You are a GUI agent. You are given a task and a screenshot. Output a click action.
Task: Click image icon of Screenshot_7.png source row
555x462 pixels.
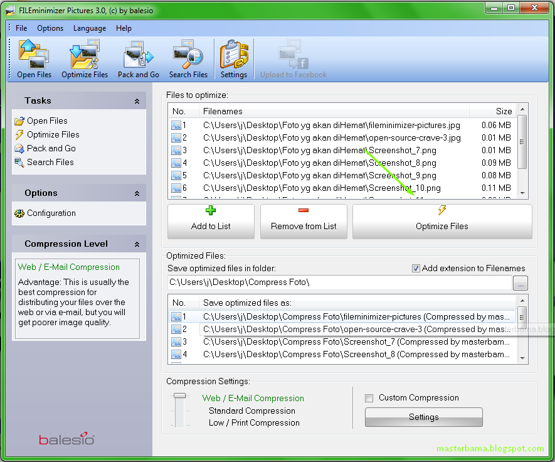pyautogui.click(x=176, y=150)
